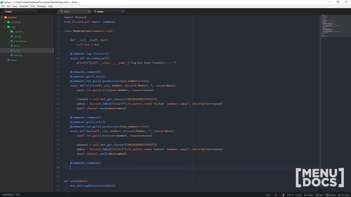Collapse the cogs folder arrow
Image resolution: width=351 pixels, height=197 pixels.
click(x=5, y=27)
